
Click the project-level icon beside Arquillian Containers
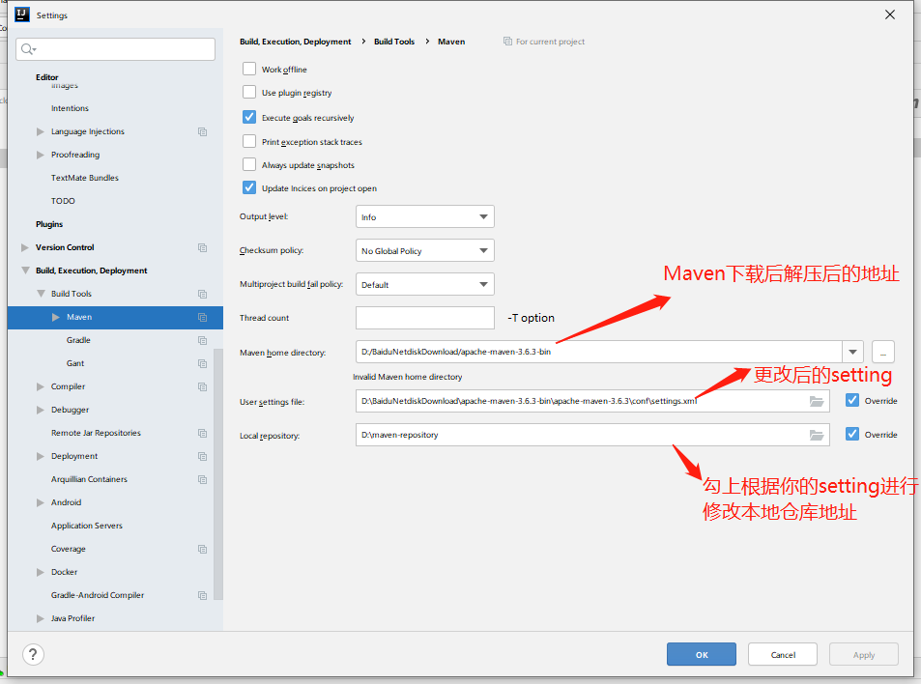203,480
